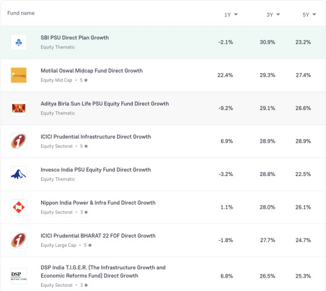Click Equity Sectoral label under Nippon India
The width and height of the screenshot is (326, 291).
[57, 212]
